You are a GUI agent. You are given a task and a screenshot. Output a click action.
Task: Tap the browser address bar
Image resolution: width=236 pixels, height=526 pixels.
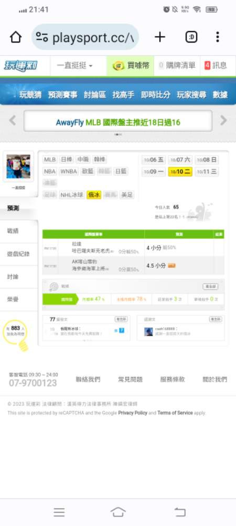[x=85, y=37]
